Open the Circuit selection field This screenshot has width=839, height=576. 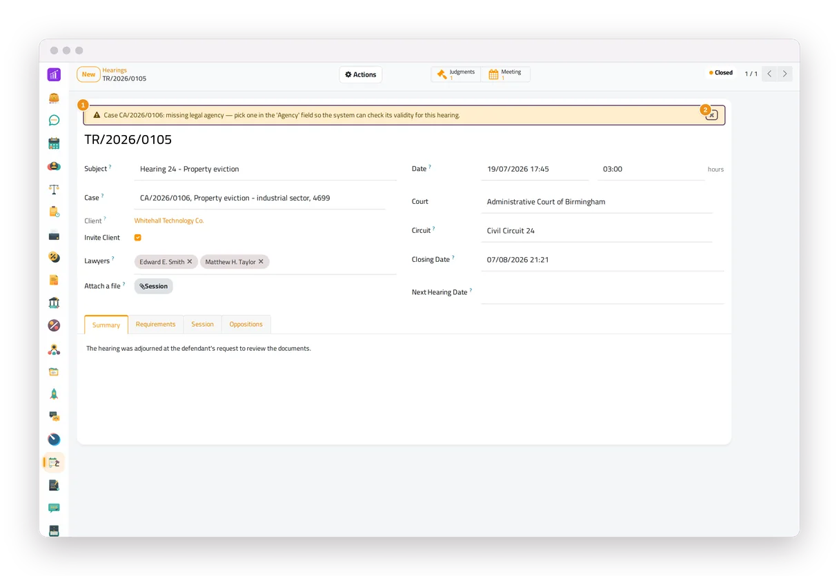click(x=597, y=231)
